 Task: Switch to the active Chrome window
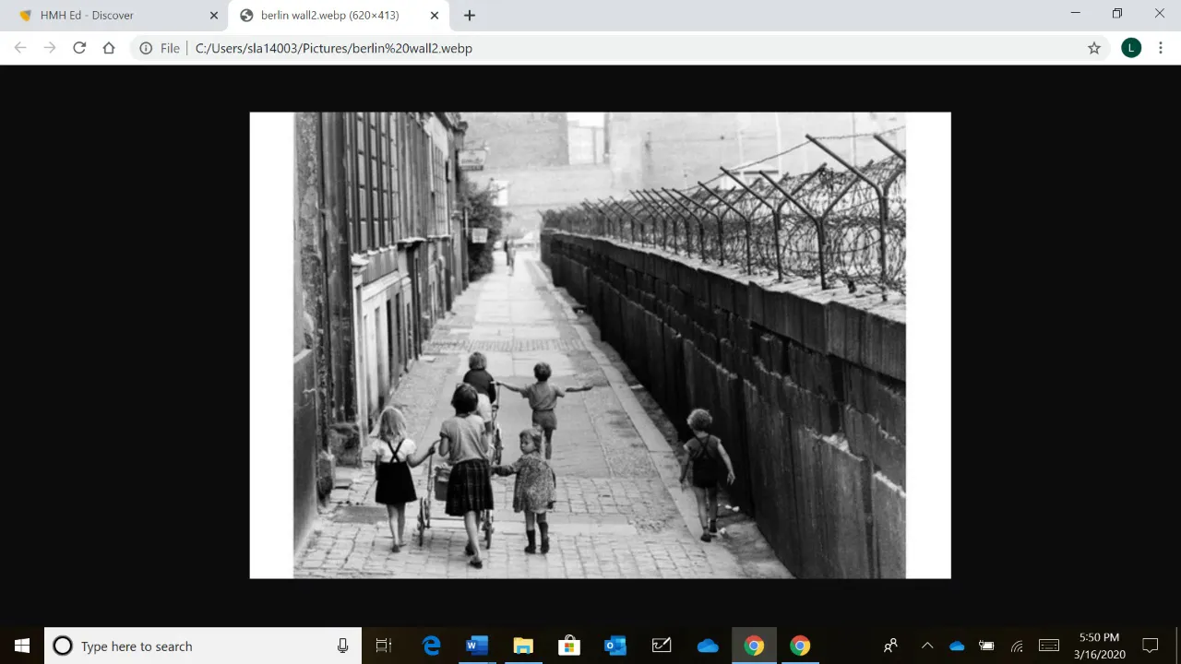[x=754, y=646]
